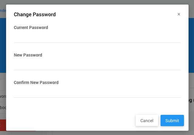This screenshot has height=135, width=194.
Task: Select the Confirm New Password field
Action: click(x=97, y=92)
